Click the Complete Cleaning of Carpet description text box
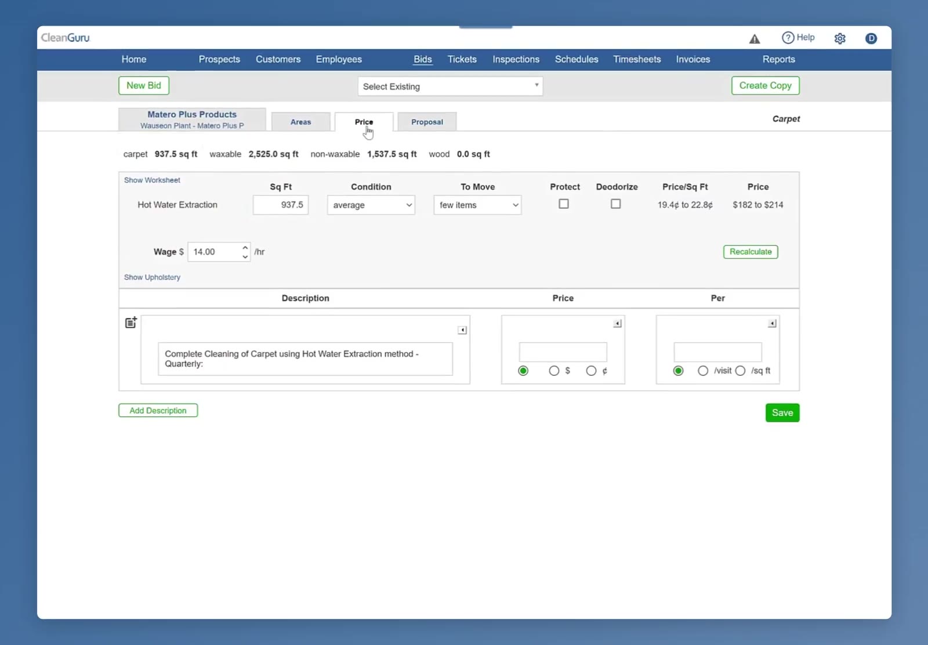Screen dimensions: 928x645 coord(306,359)
